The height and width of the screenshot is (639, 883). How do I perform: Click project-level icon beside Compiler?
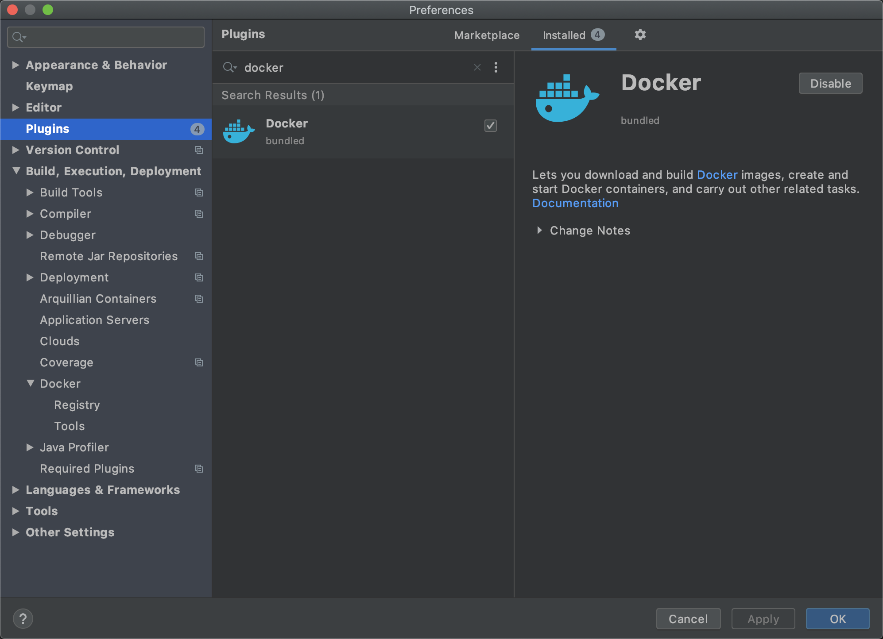tap(199, 214)
